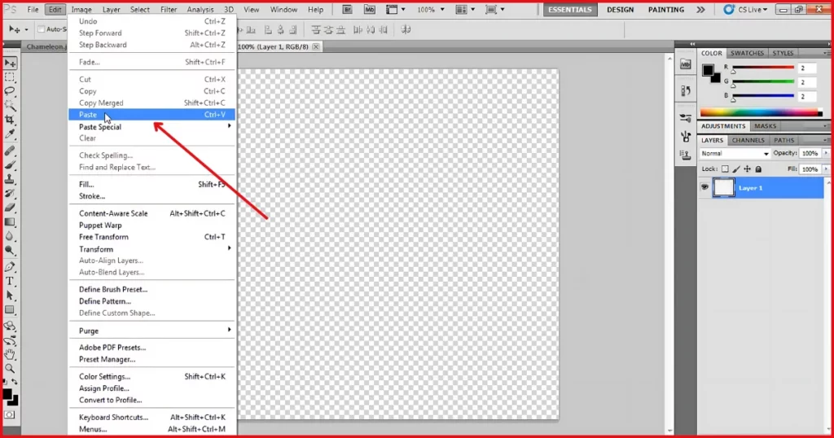Select the Dodge tool

click(10, 251)
